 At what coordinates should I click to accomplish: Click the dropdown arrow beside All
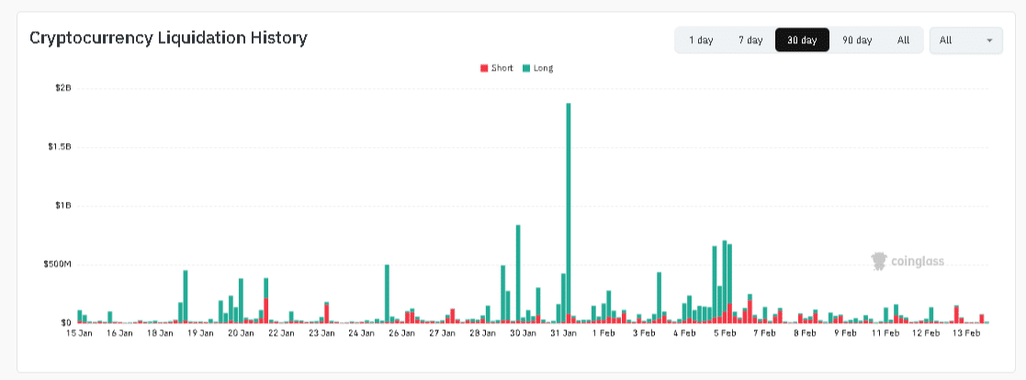pyautogui.click(x=989, y=40)
